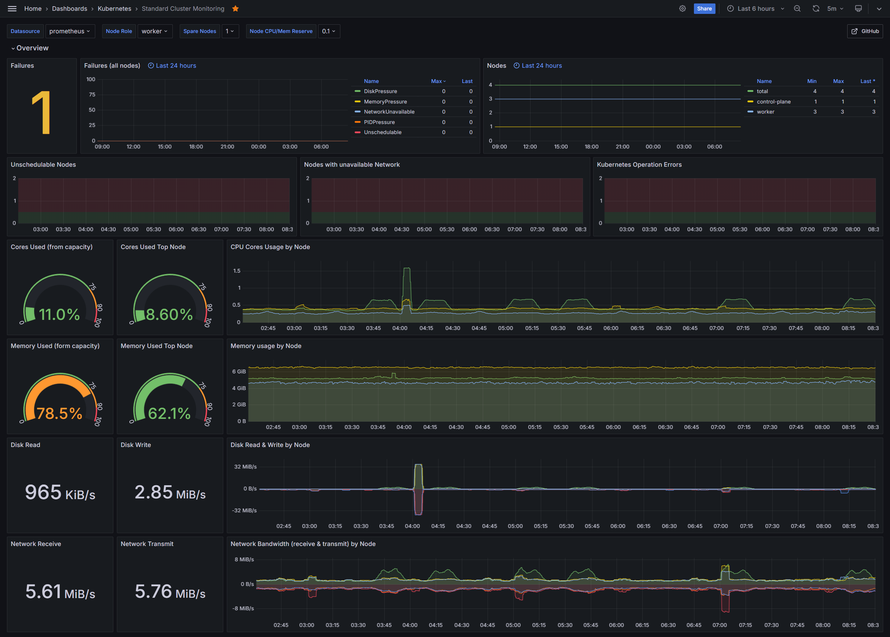
Task: Zoom out the time range
Action: 797,9
